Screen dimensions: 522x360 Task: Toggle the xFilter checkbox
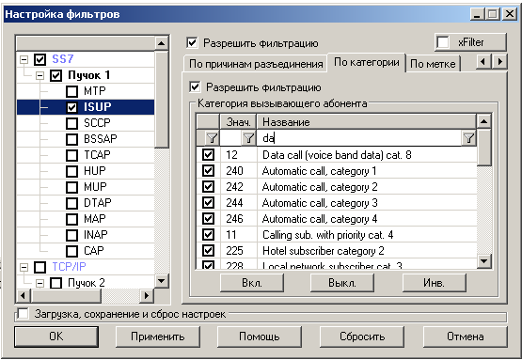point(443,42)
